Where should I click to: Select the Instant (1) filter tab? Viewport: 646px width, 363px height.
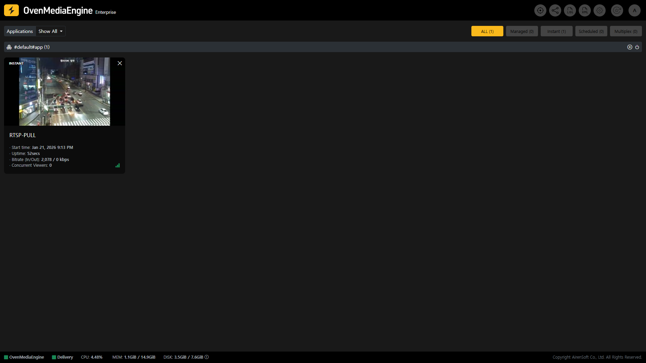point(556,31)
